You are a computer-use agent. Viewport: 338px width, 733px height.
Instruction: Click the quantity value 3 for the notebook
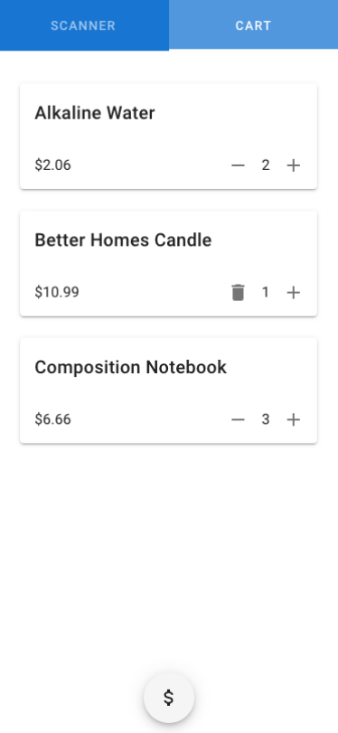pyautogui.click(x=266, y=419)
